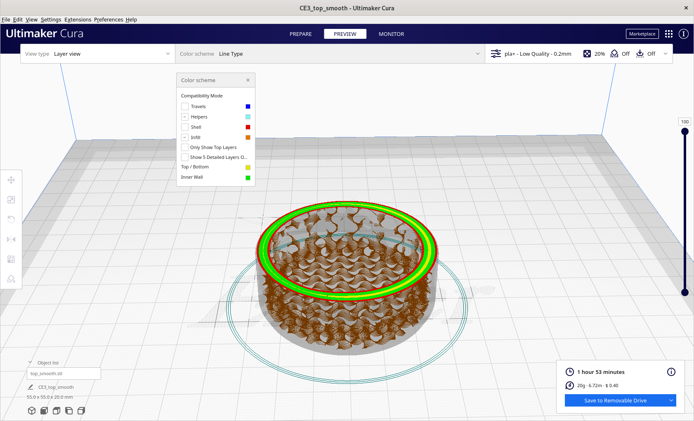Screen dimensions: 694x421
Task: Uncheck the Helpers checkbox
Action: pyautogui.click(x=185, y=117)
